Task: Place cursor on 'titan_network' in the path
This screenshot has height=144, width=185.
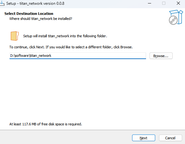Action: point(41,56)
